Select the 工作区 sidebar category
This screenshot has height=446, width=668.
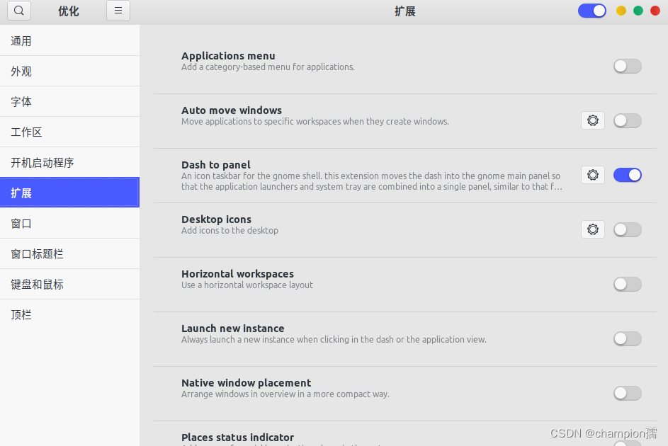click(x=70, y=132)
